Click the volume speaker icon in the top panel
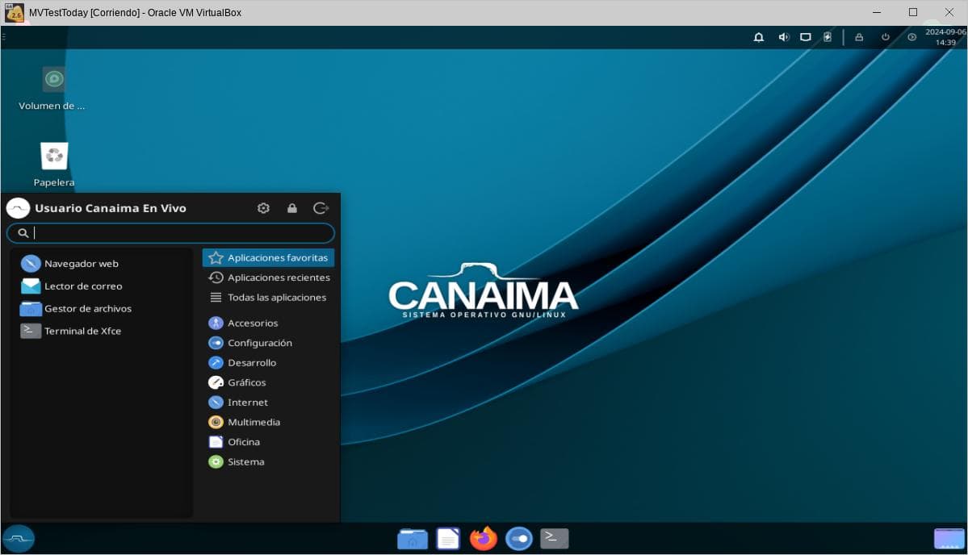Viewport: 968px width, 555px height. [x=783, y=37]
